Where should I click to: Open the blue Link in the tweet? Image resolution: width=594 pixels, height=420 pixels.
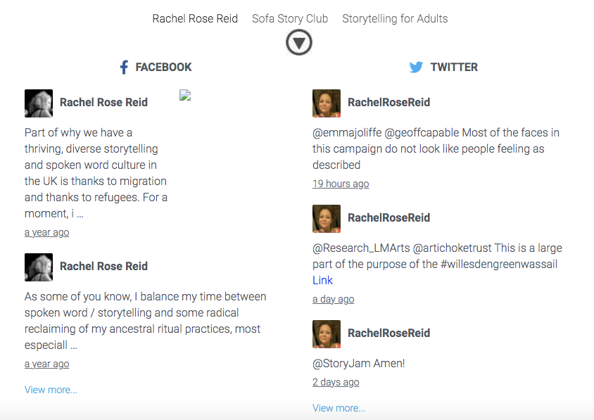322,280
